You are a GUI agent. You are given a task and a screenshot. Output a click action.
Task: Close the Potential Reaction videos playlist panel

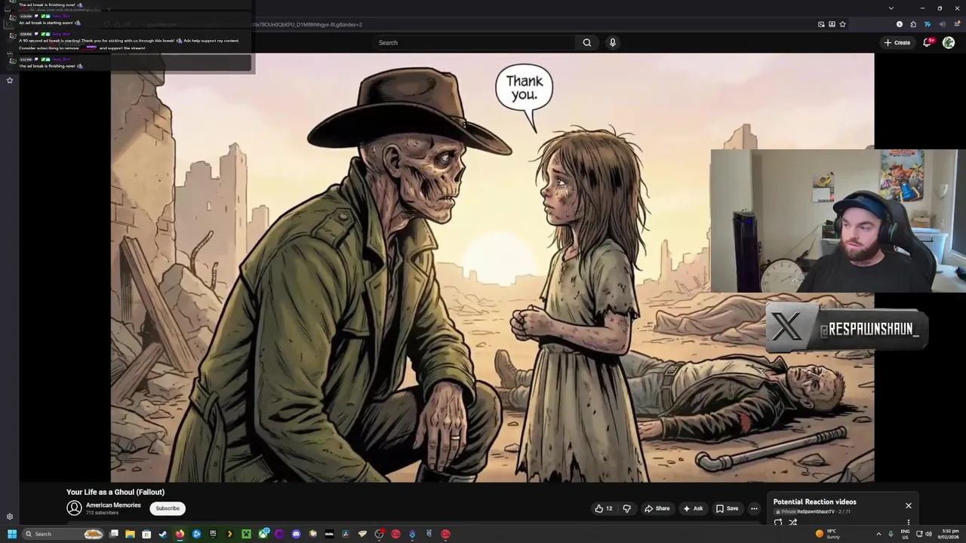coord(909,505)
